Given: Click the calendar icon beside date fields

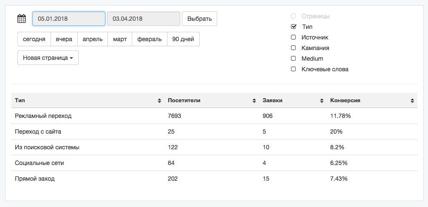Looking at the screenshot, I should pyautogui.click(x=22, y=19).
